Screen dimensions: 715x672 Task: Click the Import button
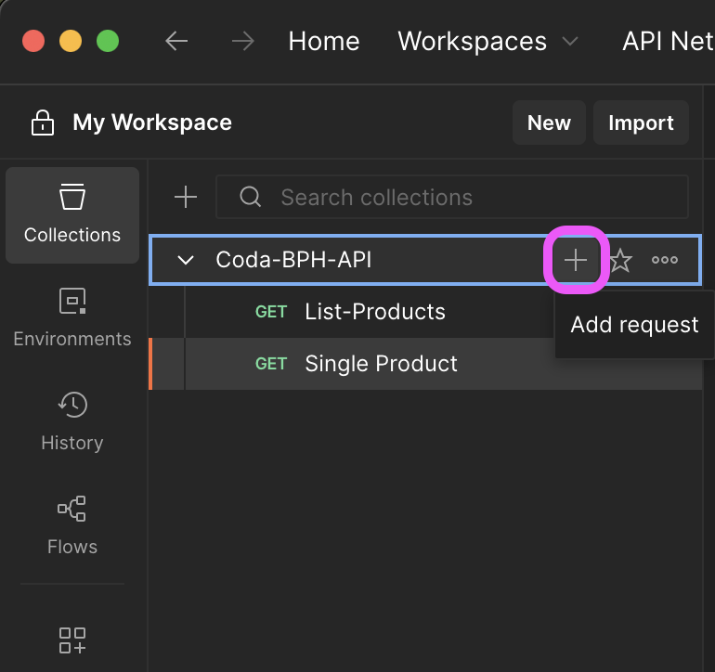[x=641, y=123]
